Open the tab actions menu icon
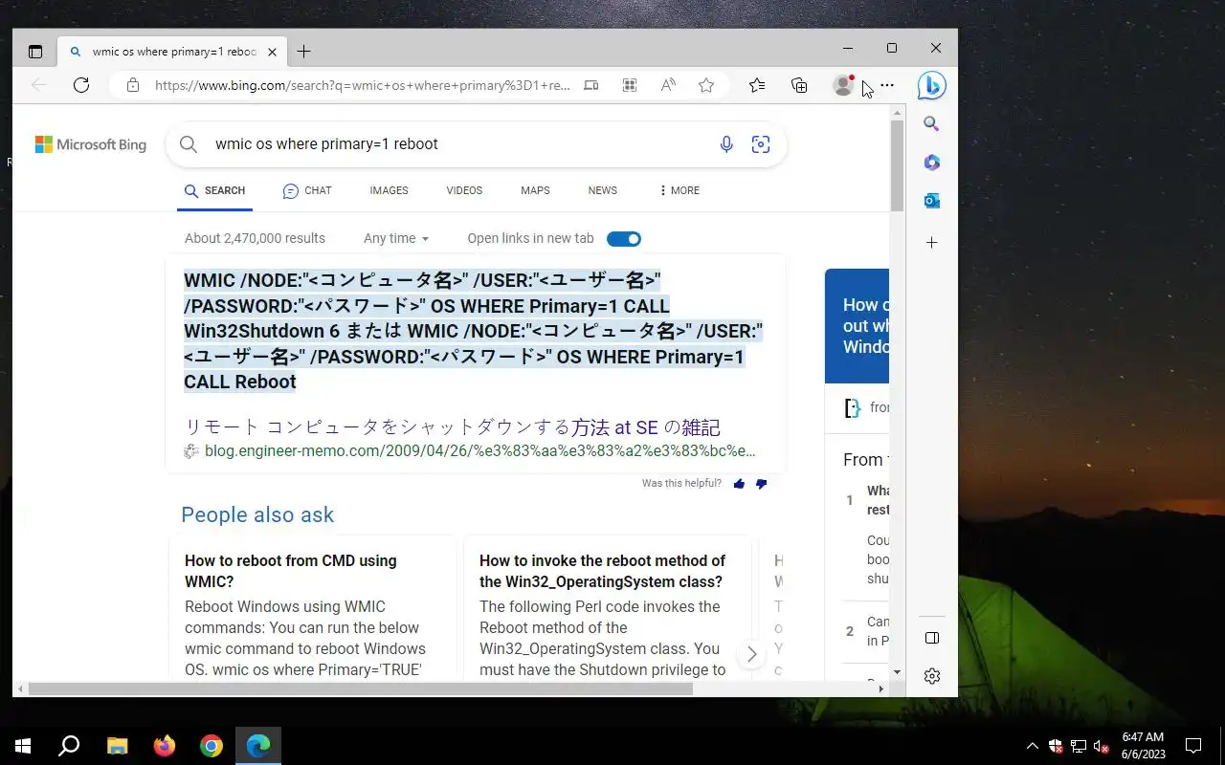Viewport: 1225px width, 765px height. point(35,52)
